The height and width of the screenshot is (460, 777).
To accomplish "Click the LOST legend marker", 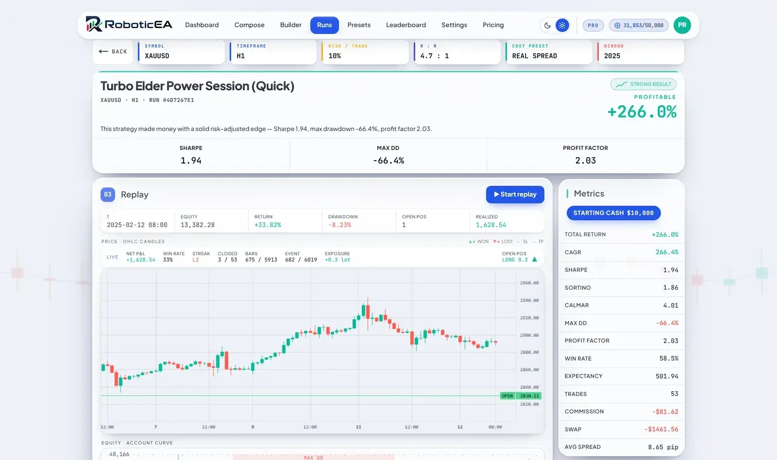I will click(503, 242).
